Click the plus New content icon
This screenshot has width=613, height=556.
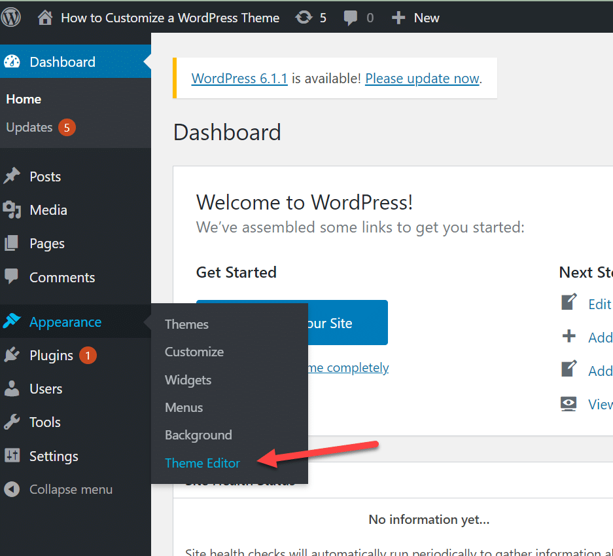coord(398,18)
